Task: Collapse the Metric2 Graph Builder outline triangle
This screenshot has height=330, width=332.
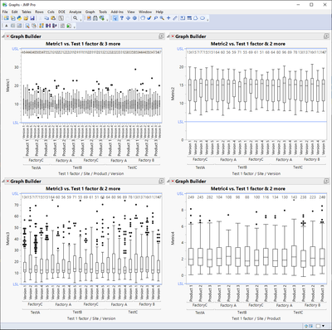Action: point(168,36)
